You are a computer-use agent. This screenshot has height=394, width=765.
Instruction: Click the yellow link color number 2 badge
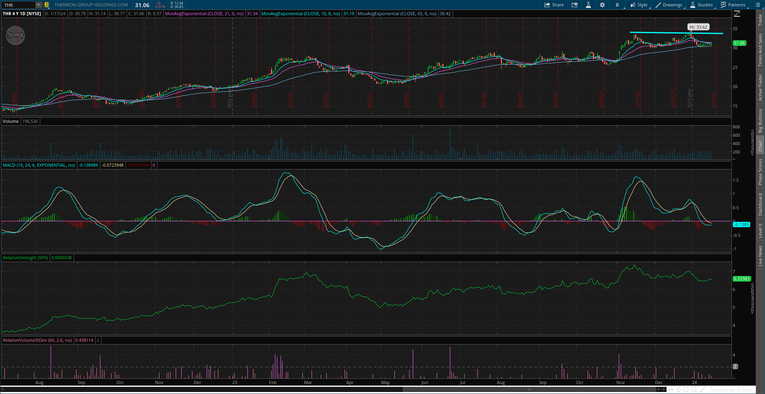(x=47, y=5)
